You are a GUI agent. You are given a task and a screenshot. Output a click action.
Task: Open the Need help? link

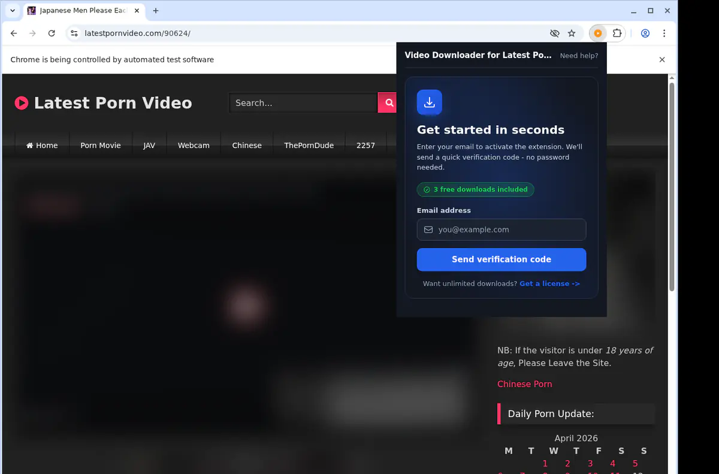[x=579, y=56]
